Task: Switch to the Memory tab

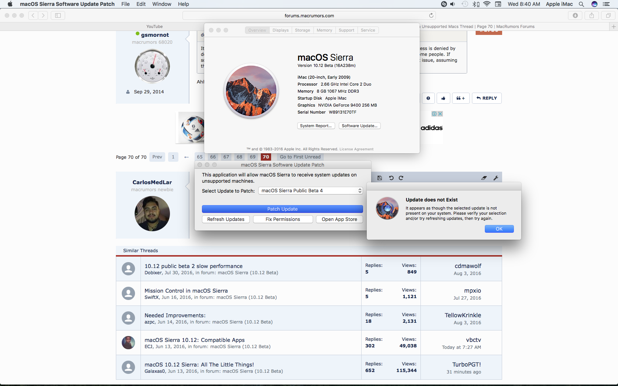Action: 324,30
